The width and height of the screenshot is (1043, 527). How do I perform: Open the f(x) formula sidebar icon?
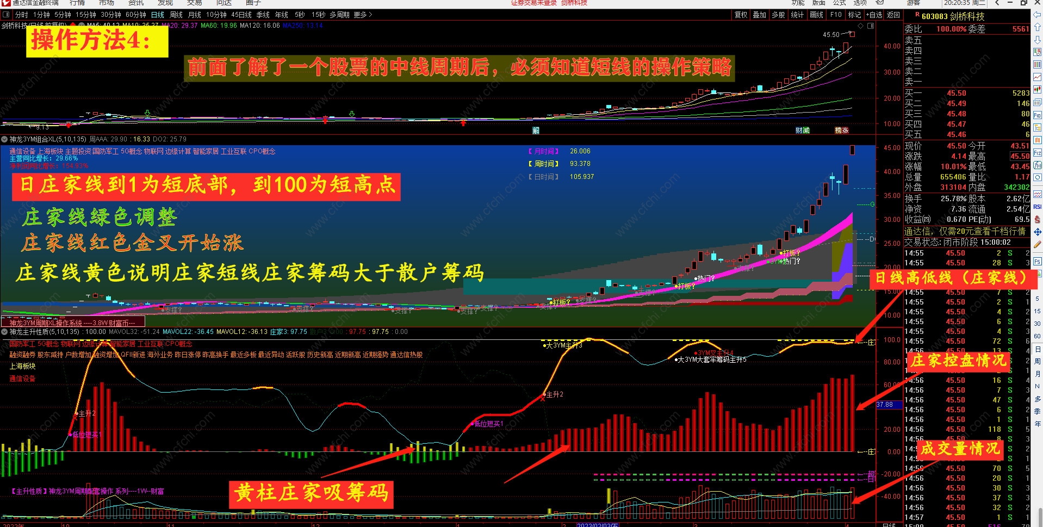point(1038,165)
